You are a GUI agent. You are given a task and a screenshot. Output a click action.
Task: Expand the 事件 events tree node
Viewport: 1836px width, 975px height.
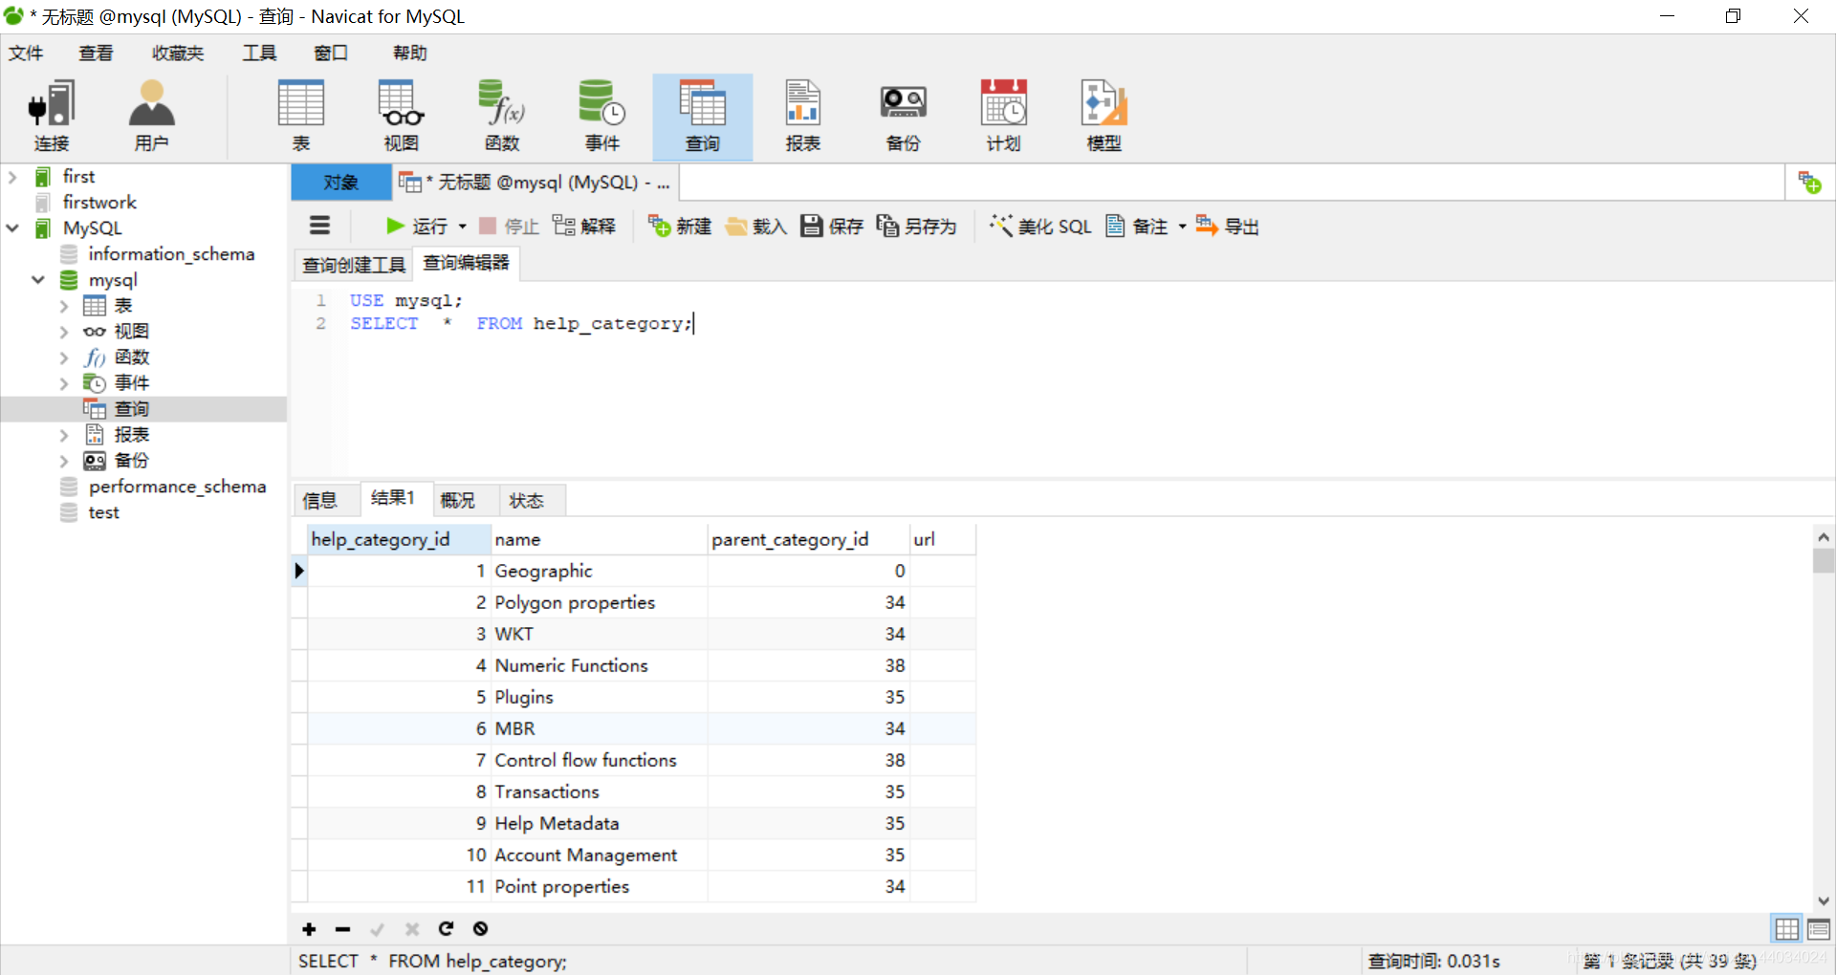click(x=64, y=383)
